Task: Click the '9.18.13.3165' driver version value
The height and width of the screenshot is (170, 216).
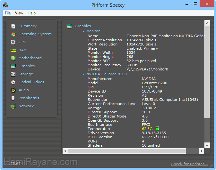Action: pyautogui.click(x=154, y=133)
